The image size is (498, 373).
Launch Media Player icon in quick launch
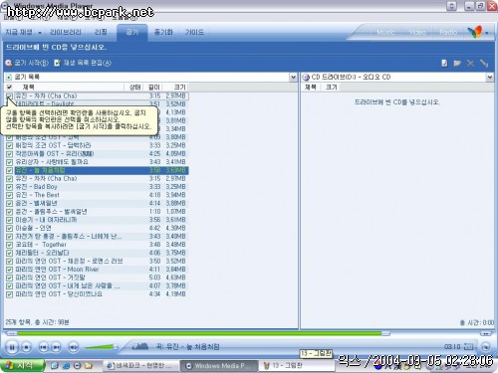(x=77, y=366)
